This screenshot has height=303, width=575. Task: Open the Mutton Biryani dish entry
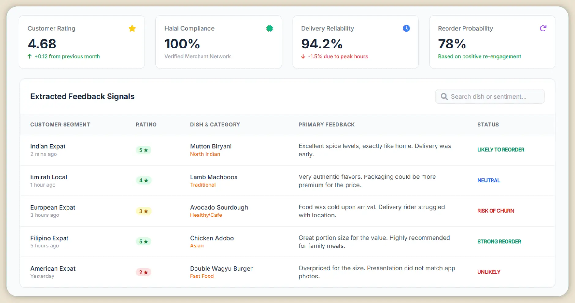pyautogui.click(x=211, y=146)
